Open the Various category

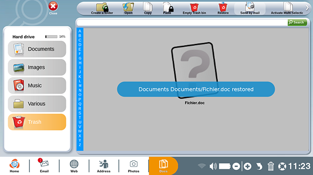[37, 104]
